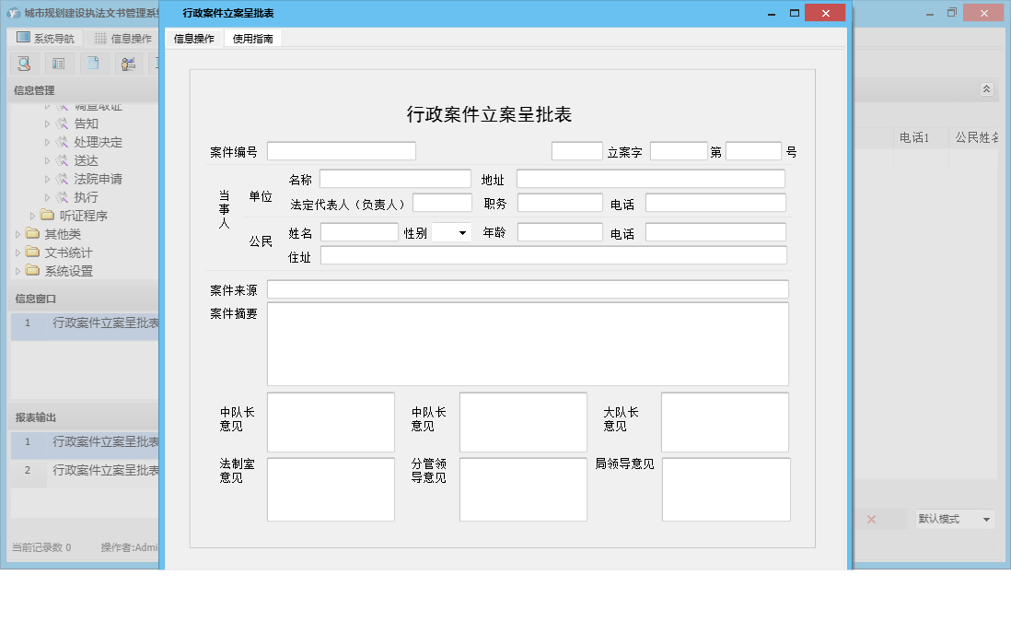Image resolution: width=1011 pixels, height=622 pixels.
Task: Open the document toolbar icon
Action: coord(93,64)
